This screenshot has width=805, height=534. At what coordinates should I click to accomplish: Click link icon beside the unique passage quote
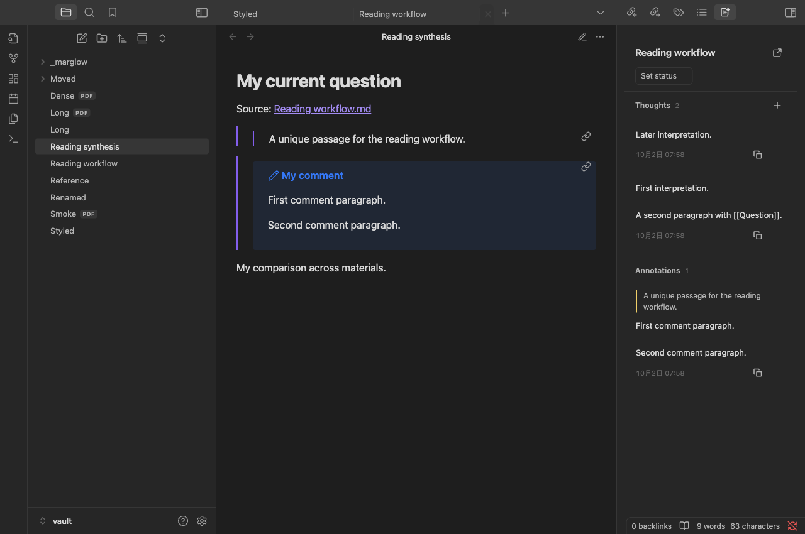point(586,136)
